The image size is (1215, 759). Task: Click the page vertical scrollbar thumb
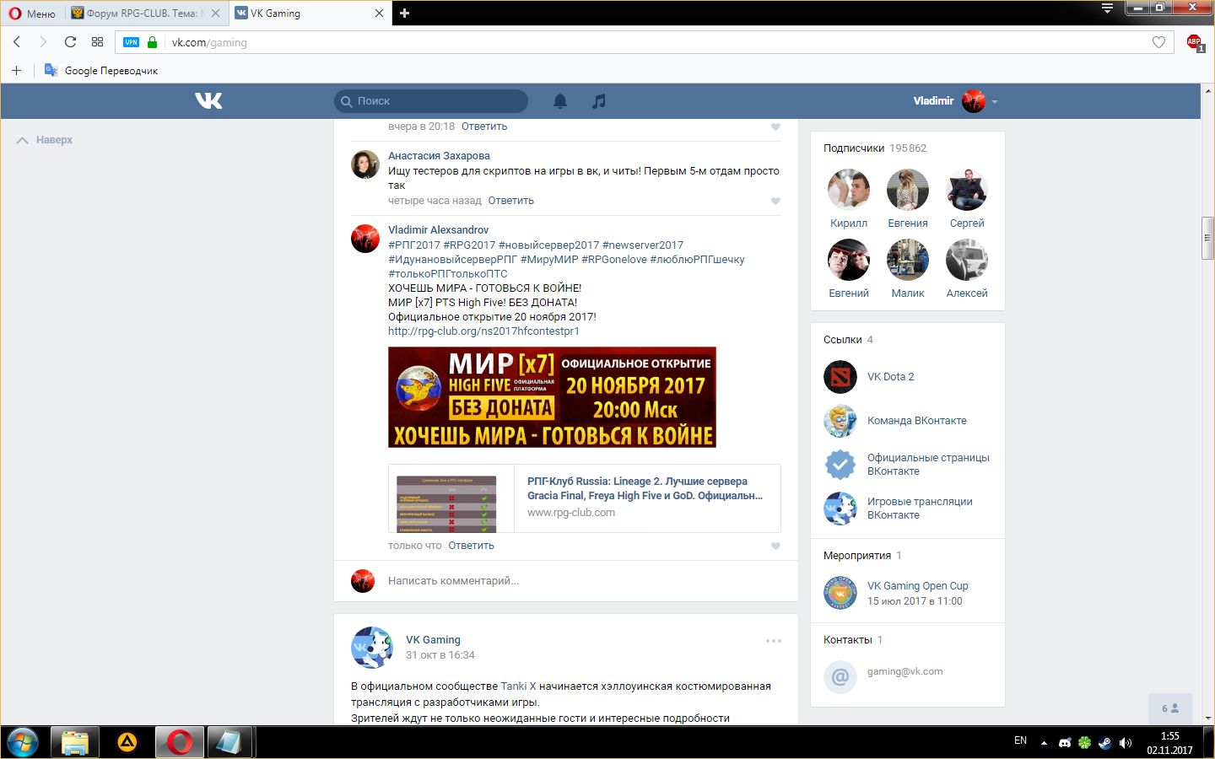tap(1208, 239)
